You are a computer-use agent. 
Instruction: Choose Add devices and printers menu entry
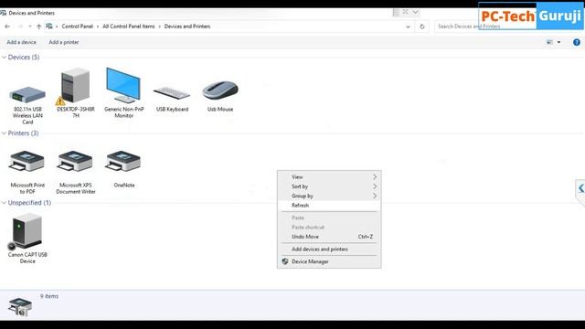[x=329, y=249]
